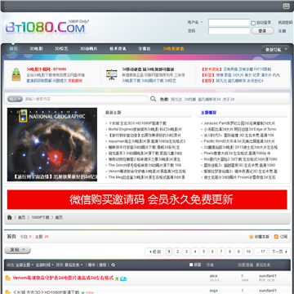Open the 字幕区 nav tab
Screen dimensions: 294x294
pyautogui.click(x=145, y=49)
